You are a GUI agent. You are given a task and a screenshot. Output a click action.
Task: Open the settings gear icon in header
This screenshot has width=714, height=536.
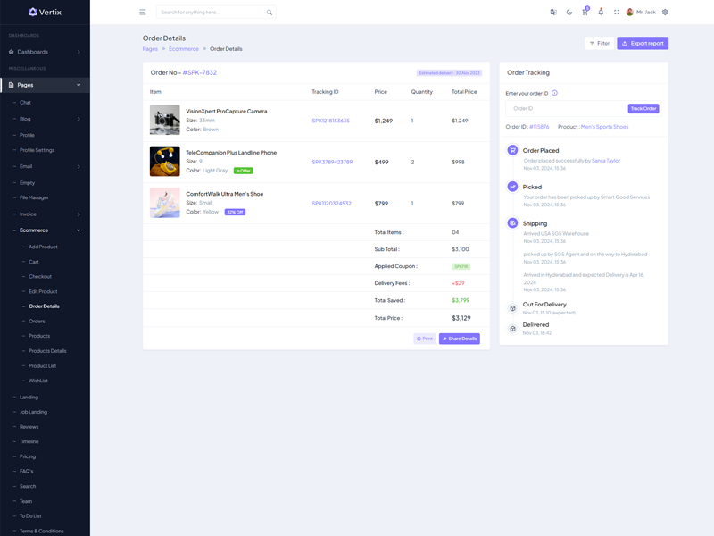pyautogui.click(x=665, y=13)
